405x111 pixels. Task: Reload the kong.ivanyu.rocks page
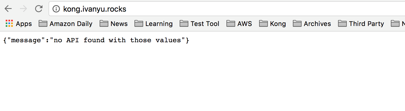click(39, 9)
